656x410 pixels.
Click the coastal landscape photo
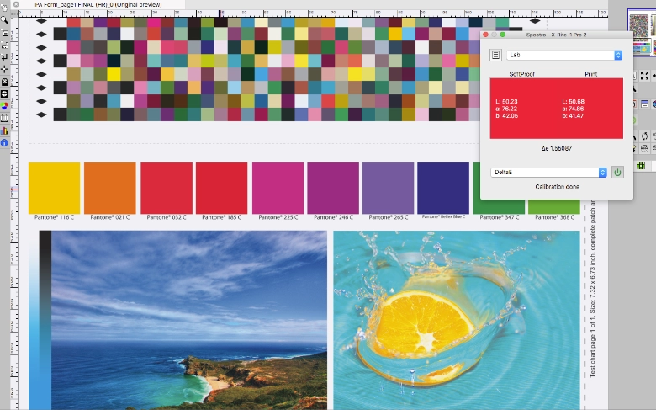coord(183,320)
